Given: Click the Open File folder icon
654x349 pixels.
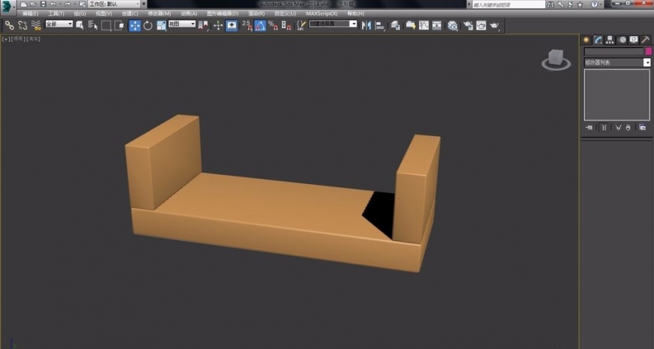Looking at the screenshot, I should click(x=33, y=4).
